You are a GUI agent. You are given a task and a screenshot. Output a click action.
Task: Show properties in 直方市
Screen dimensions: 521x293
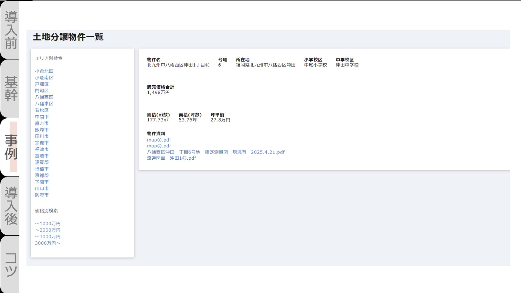tap(42, 123)
